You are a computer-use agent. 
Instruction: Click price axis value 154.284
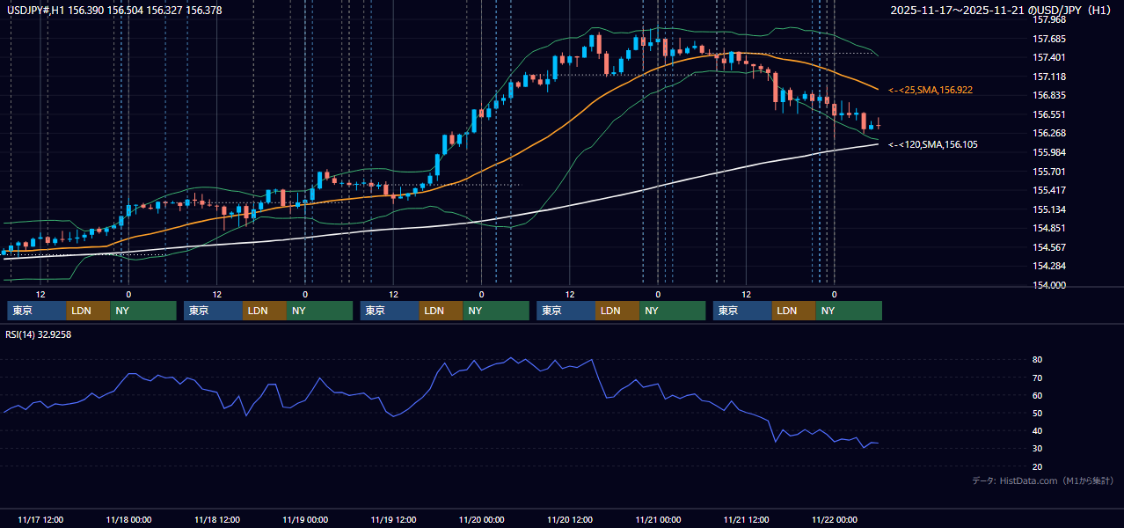pyautogui.click(x=1049, y=266)
